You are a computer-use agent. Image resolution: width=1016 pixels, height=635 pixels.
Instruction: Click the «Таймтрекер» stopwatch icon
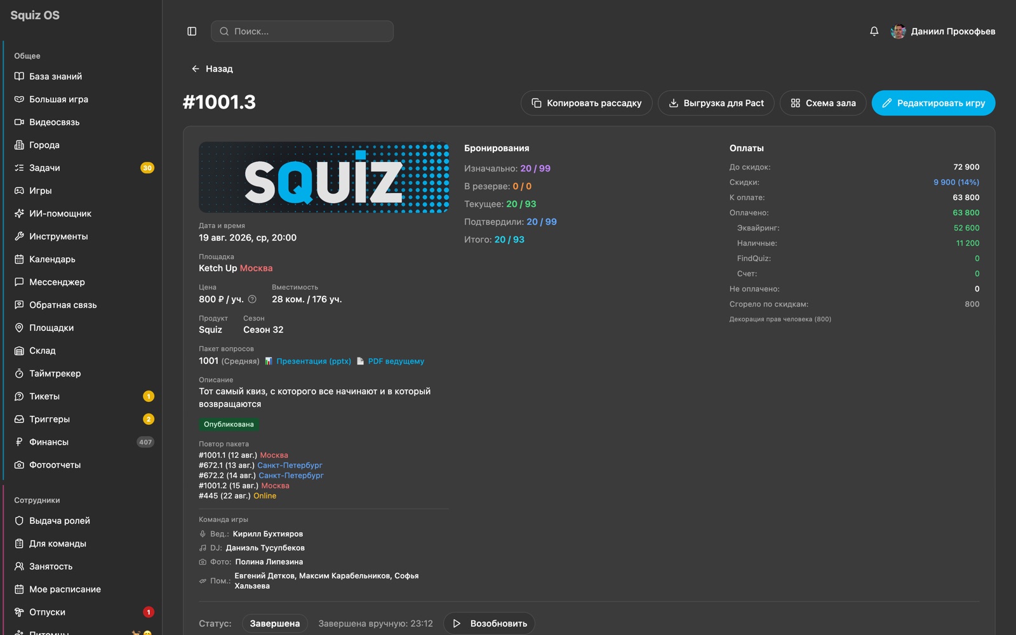coord(19,373)
